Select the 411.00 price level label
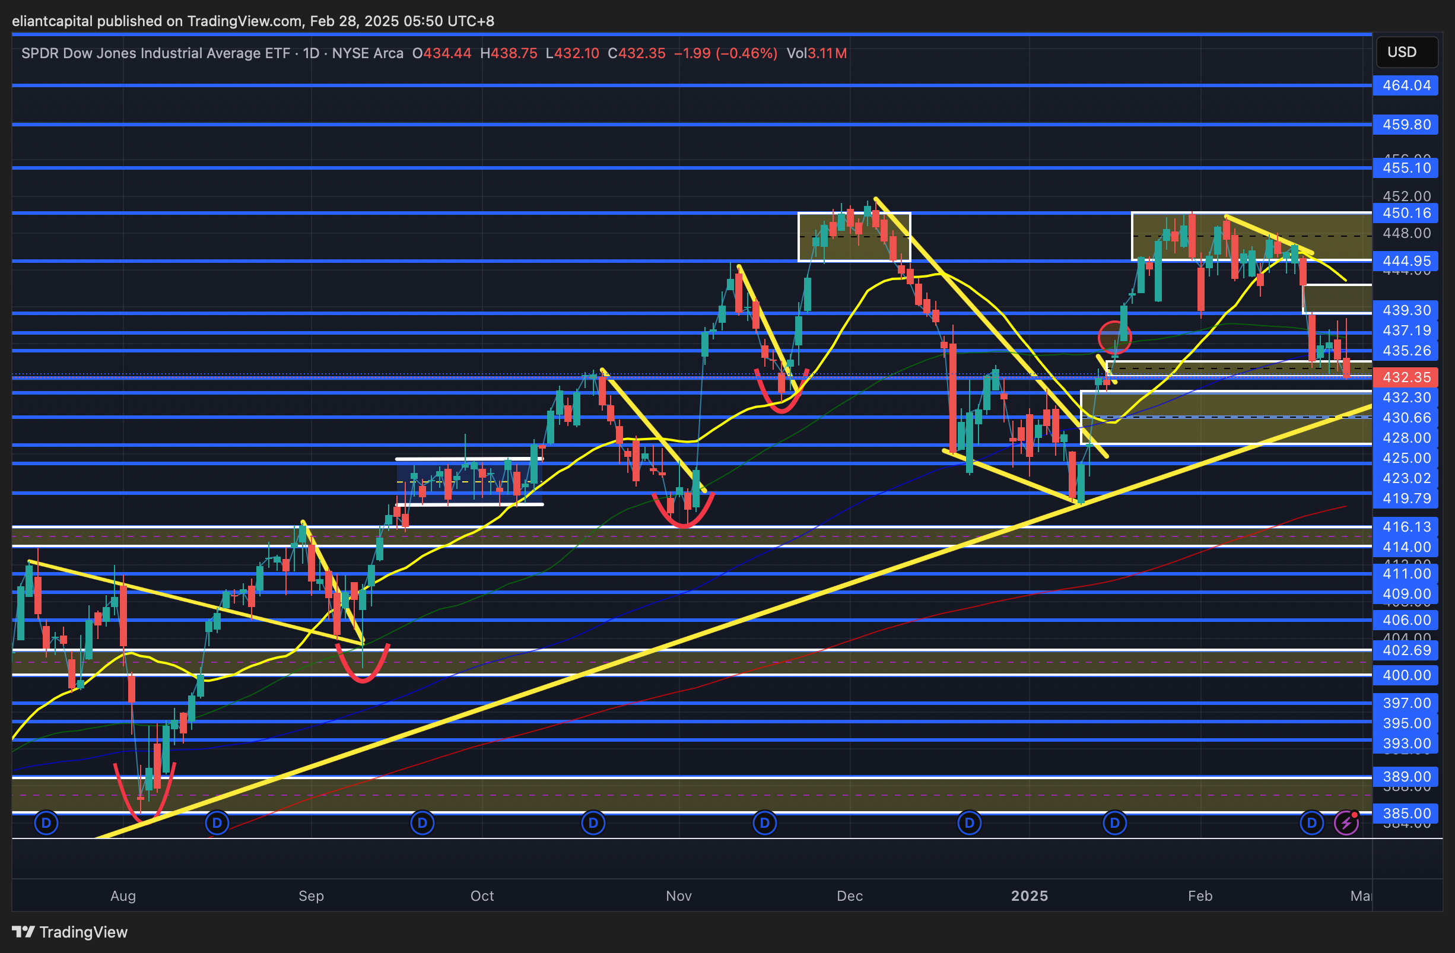The width and height of the screenshot is (1455, 953). coord(1405,573)
